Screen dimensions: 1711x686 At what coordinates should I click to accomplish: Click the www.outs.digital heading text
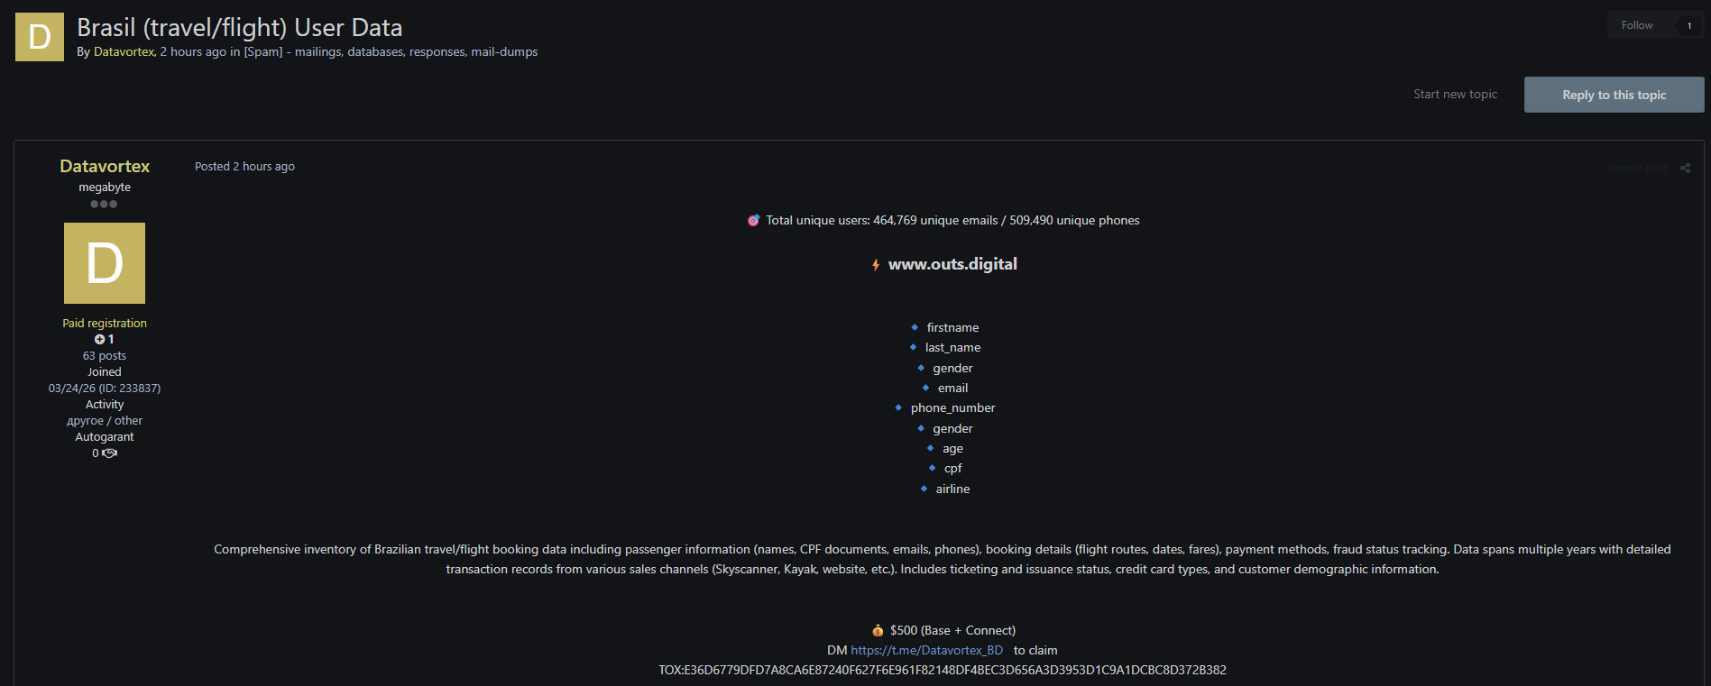[952, 264]
